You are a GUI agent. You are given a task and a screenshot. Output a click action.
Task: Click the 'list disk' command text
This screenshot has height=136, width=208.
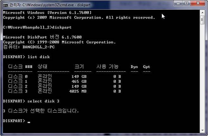[x=39, y=57]
